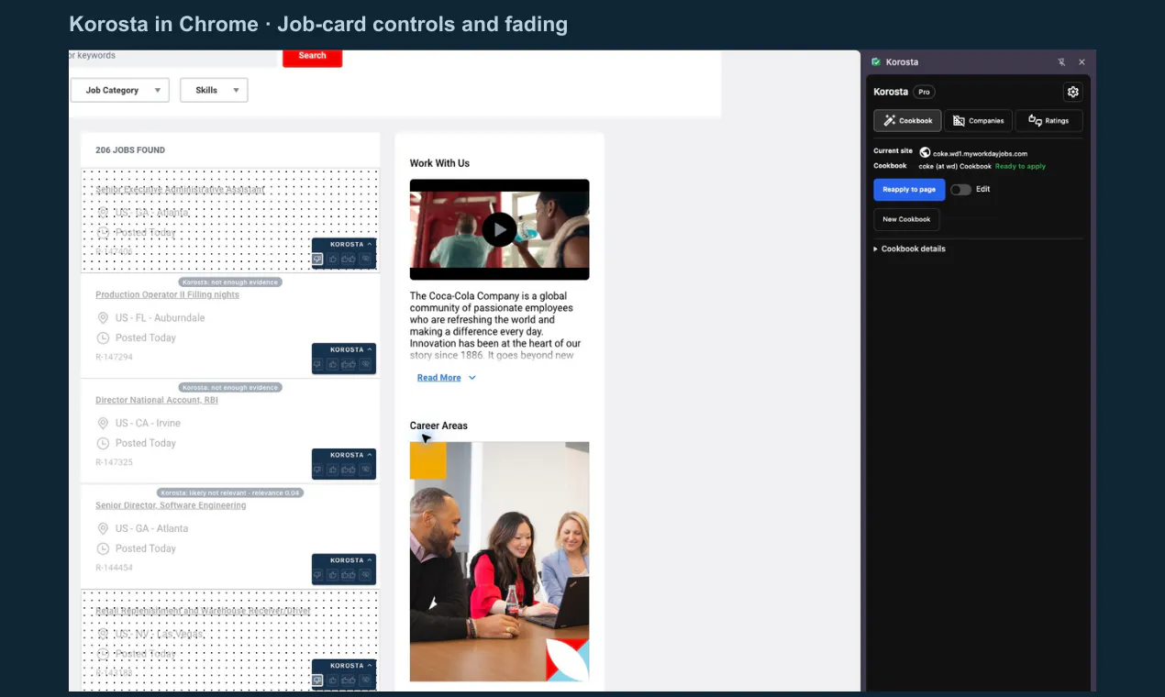Thumbs-up the Director National Account, RBI job
Viewport: 1165px width, 697px height.
click(x=333, y=470)
